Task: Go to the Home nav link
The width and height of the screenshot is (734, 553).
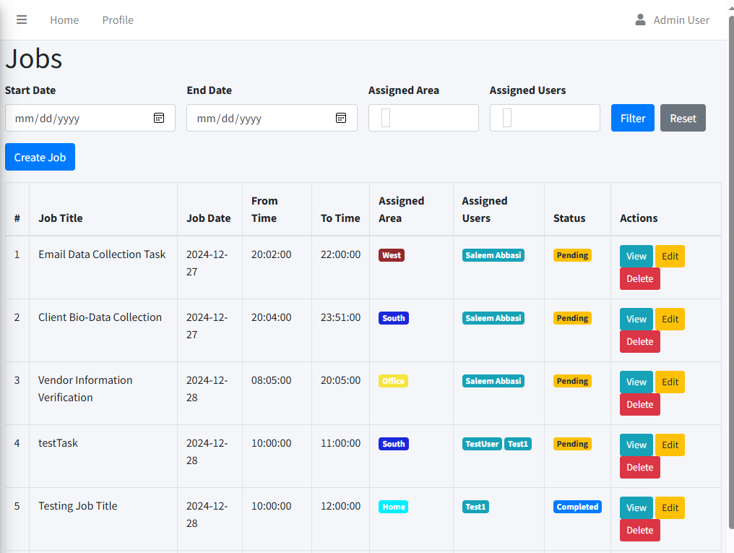Action: pos(64,20)
